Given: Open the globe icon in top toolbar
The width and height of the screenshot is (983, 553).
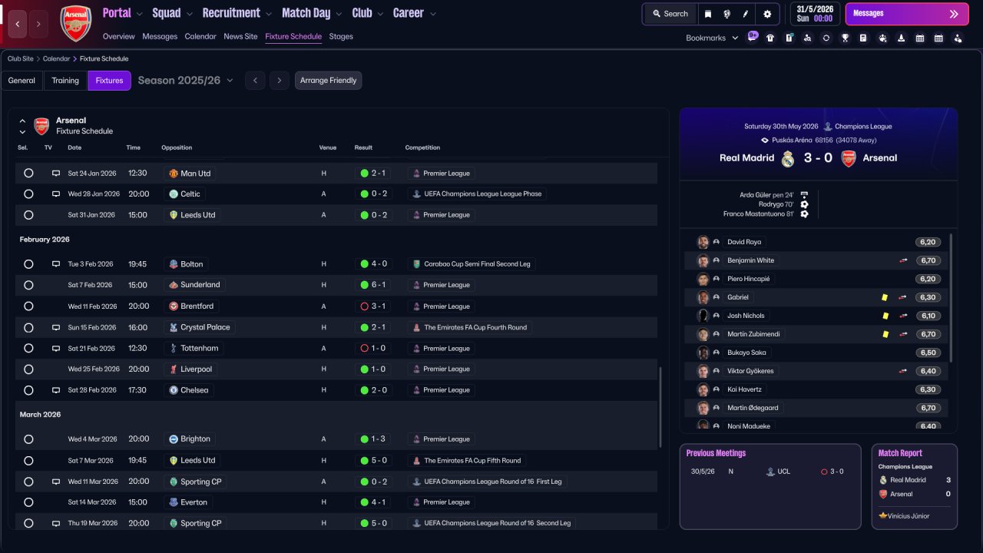Looking at the screenshot, I should point(726,14).
